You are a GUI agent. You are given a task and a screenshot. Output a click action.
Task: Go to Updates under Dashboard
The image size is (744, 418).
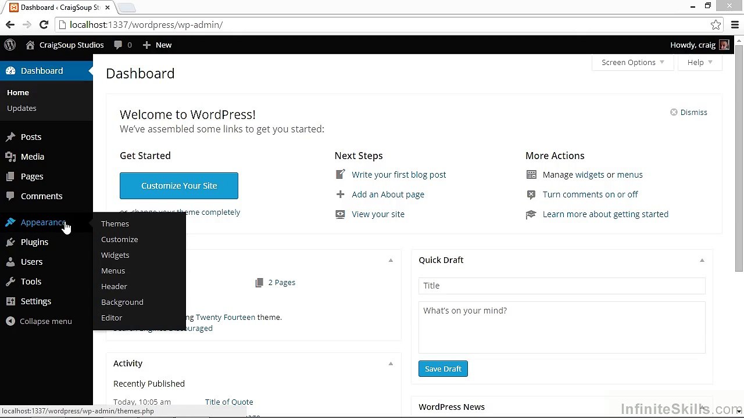coord(22,108)
